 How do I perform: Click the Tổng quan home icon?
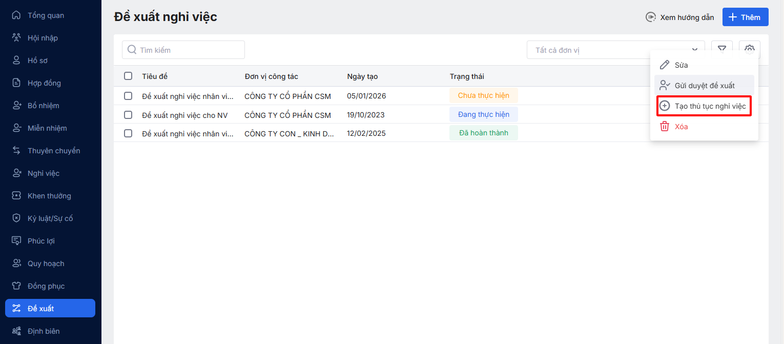(x=16, y=15)
